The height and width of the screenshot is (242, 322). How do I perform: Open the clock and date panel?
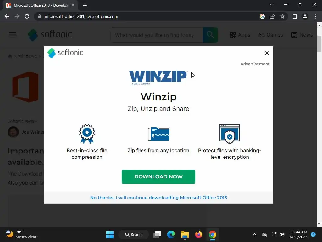click(298, 234)
